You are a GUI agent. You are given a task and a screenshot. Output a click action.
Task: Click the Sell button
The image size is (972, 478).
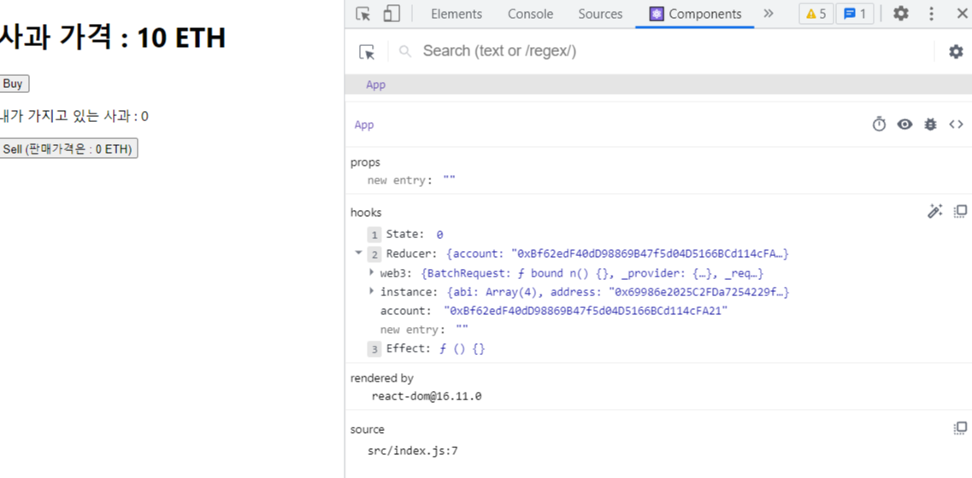coord(68,149)
